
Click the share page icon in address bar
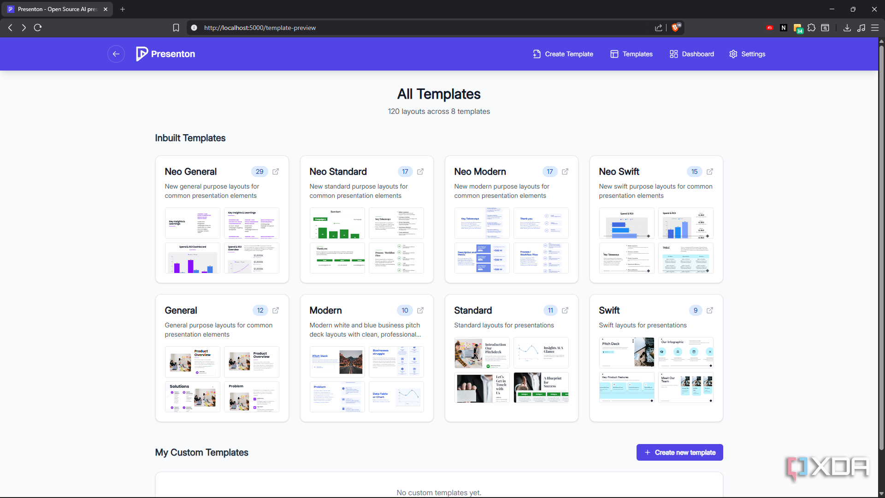pos(659,28)
